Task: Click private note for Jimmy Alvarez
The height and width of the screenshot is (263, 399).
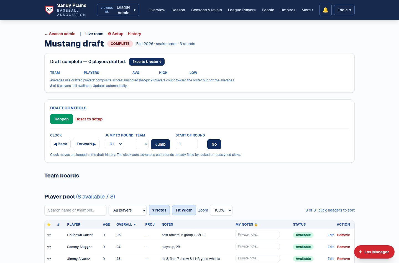Action: point(258,258)
